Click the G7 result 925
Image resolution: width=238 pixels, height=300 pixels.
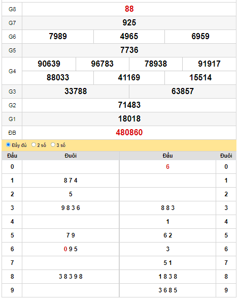click(129, 22)
